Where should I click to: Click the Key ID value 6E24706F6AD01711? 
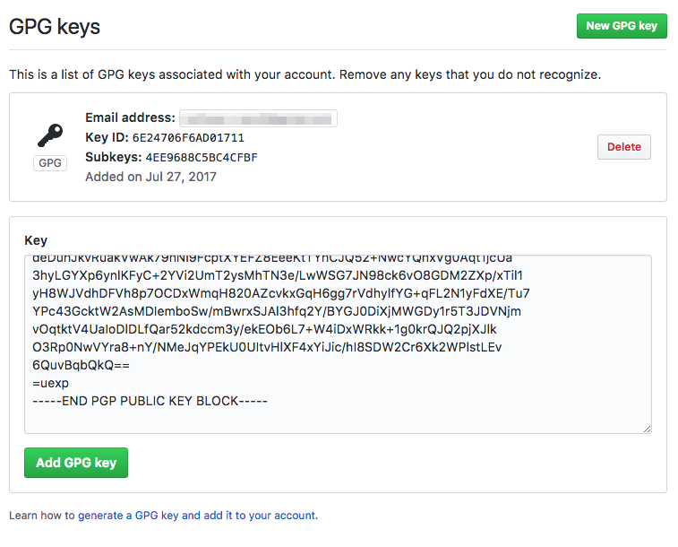click(188, 138)
